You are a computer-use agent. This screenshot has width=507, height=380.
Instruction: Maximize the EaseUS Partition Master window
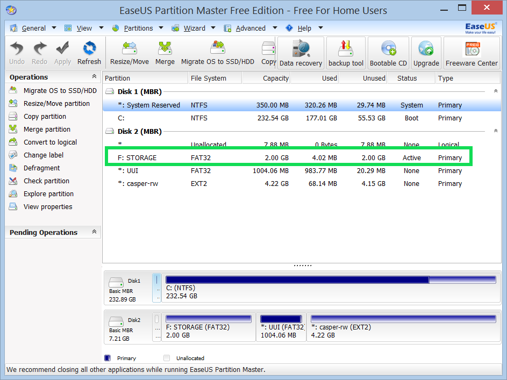click(x=462, y=8)
